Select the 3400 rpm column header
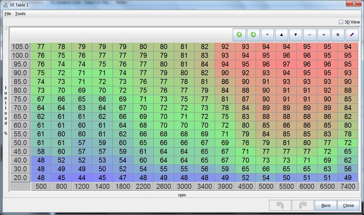This screenshot has height=215, width=364. (x=204, y=187)
